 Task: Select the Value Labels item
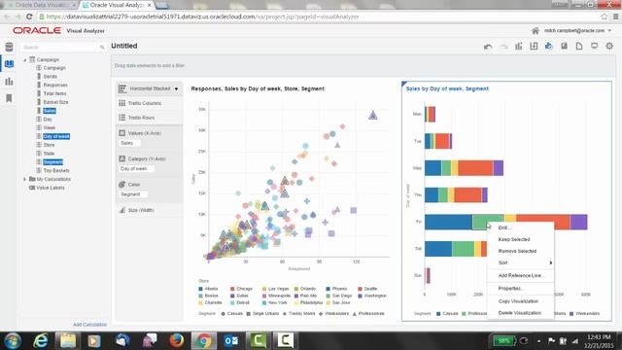pyautogui.click(x=51, y=188)
